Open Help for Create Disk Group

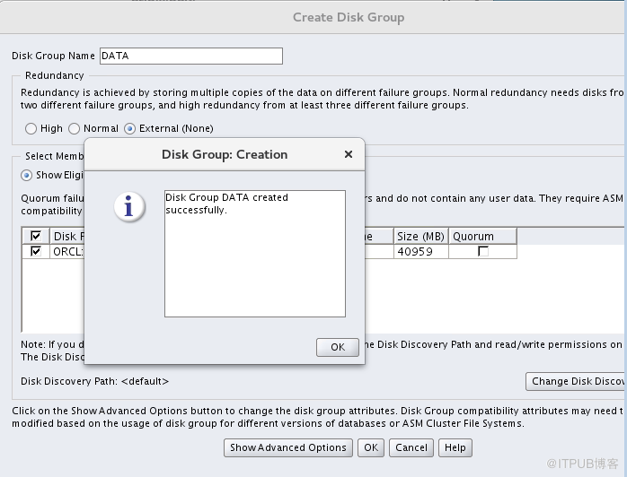(x=455, y=447)
